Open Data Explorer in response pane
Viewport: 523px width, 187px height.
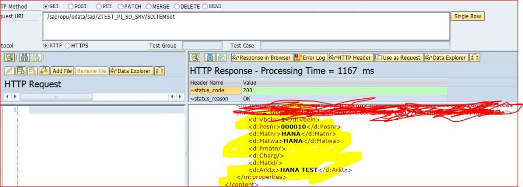click(446, 58)
